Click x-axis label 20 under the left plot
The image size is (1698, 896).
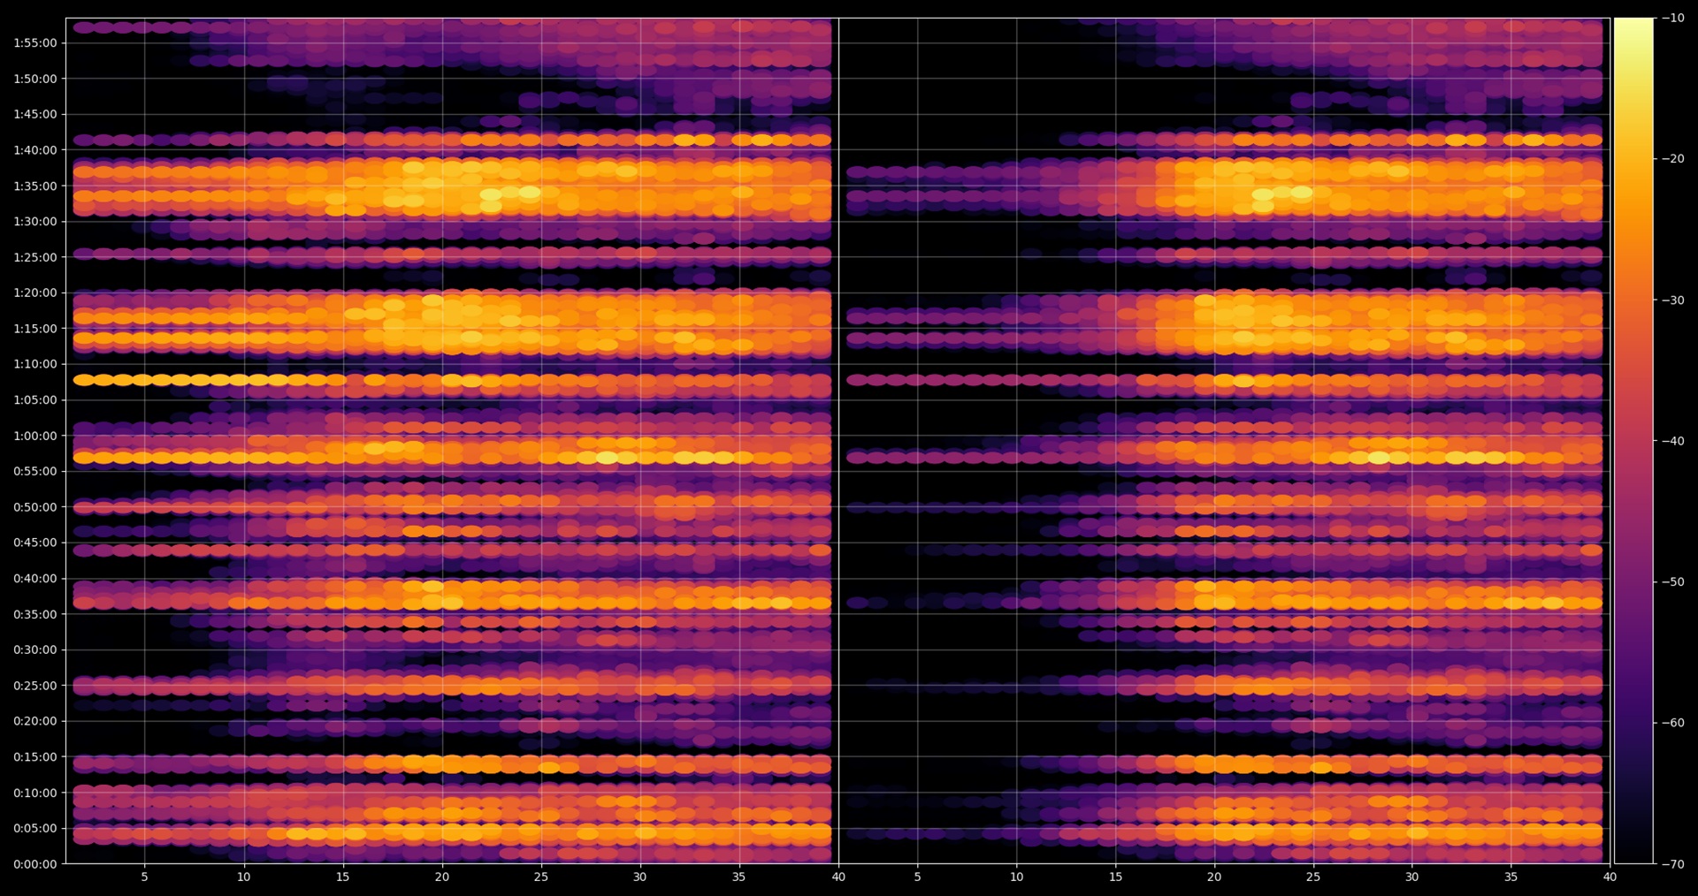pos(442,877)
